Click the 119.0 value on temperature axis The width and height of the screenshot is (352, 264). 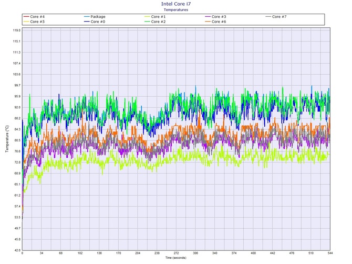(x=16, y=30)
